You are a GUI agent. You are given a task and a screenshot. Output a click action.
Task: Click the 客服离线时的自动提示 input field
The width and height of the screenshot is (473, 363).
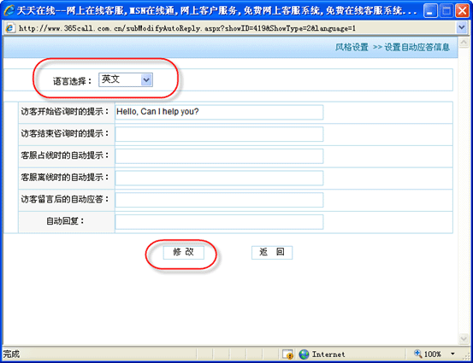219,178
